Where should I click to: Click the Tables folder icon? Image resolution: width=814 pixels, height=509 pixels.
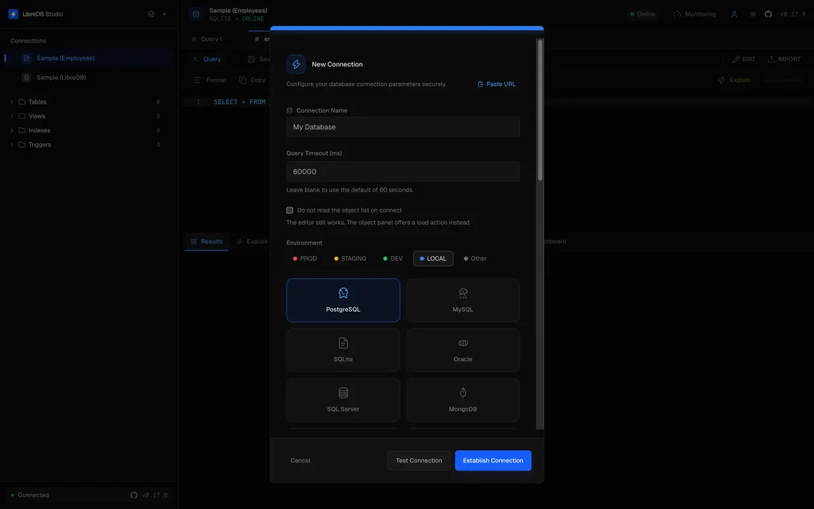pos(22,102)
